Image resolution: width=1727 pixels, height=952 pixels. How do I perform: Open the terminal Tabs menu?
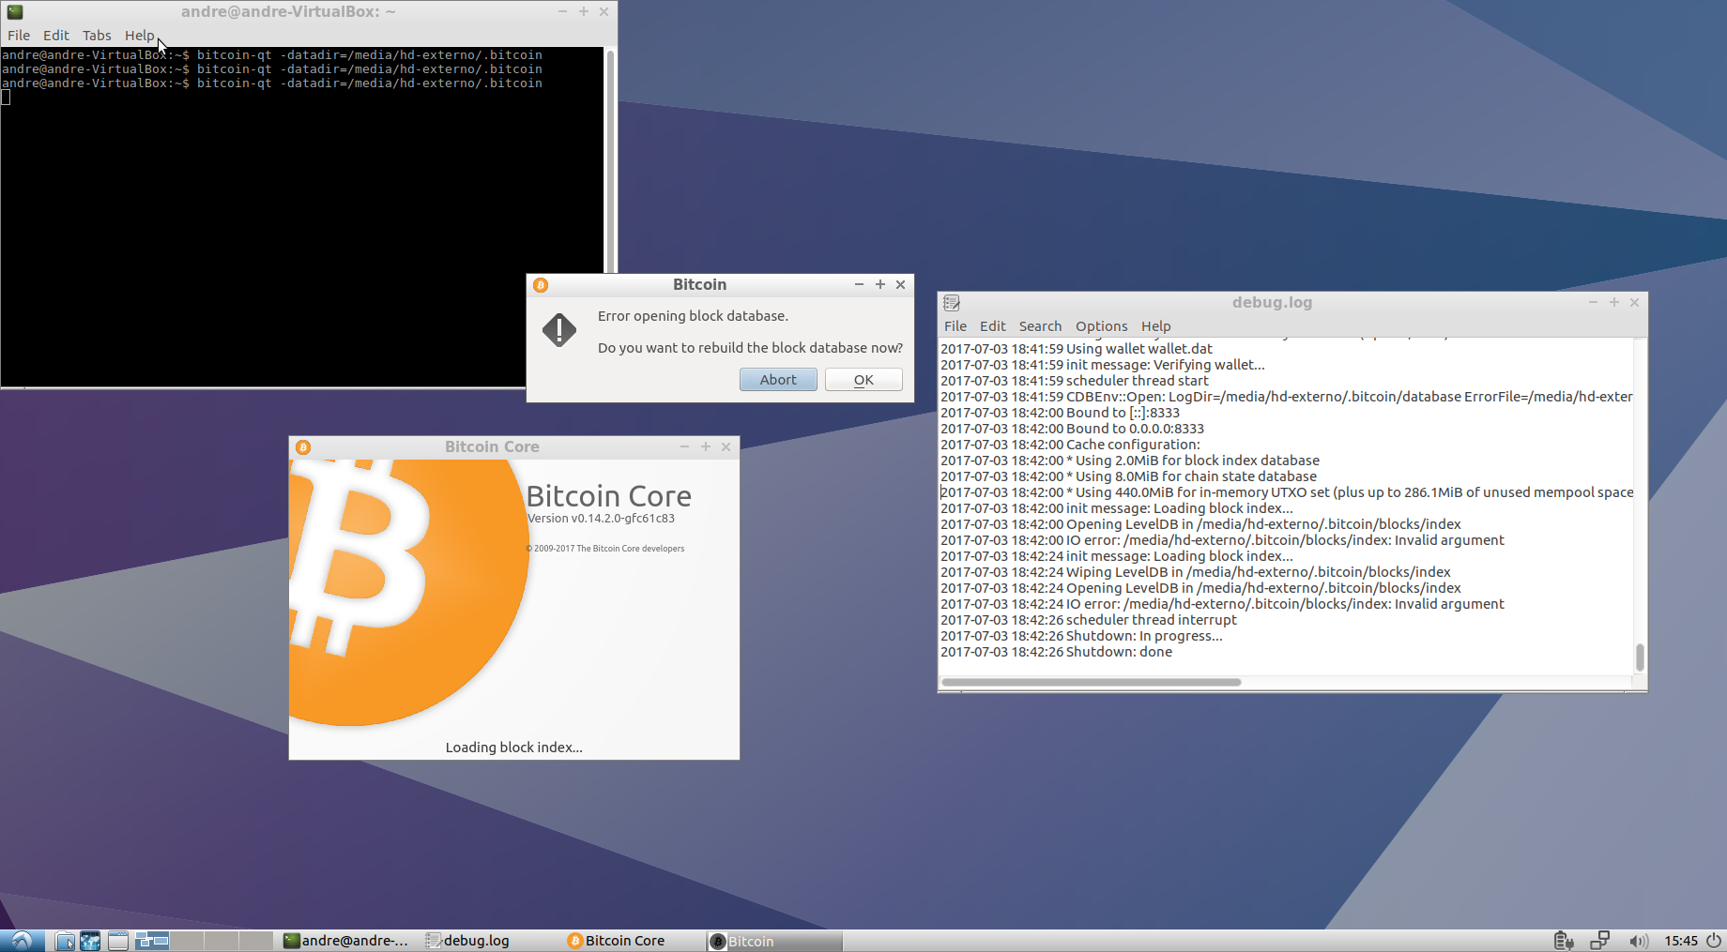[x=97, y=36]
